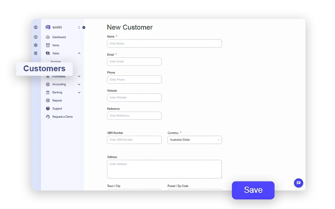Expand the Purchases menu chevron

point(79,76)
